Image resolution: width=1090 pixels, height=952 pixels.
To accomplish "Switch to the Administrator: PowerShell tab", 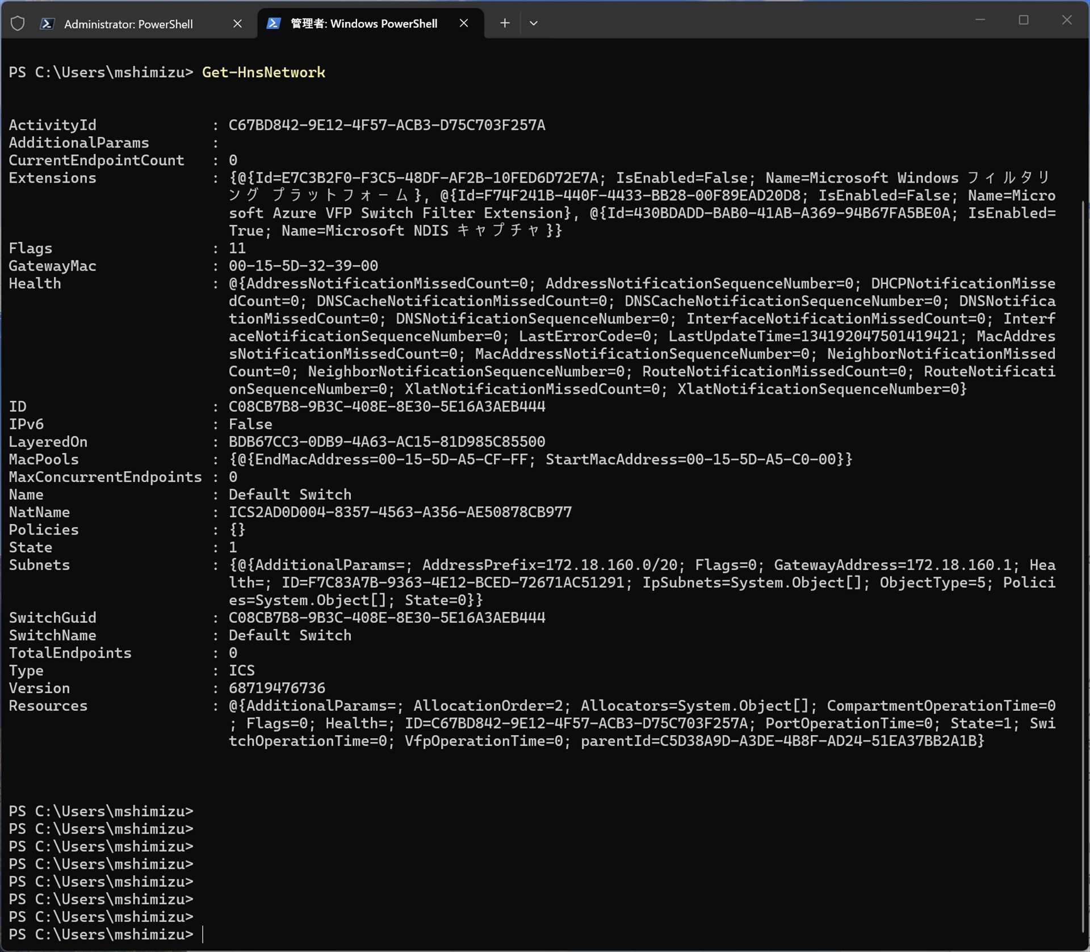I will click(x=128, y=24).
